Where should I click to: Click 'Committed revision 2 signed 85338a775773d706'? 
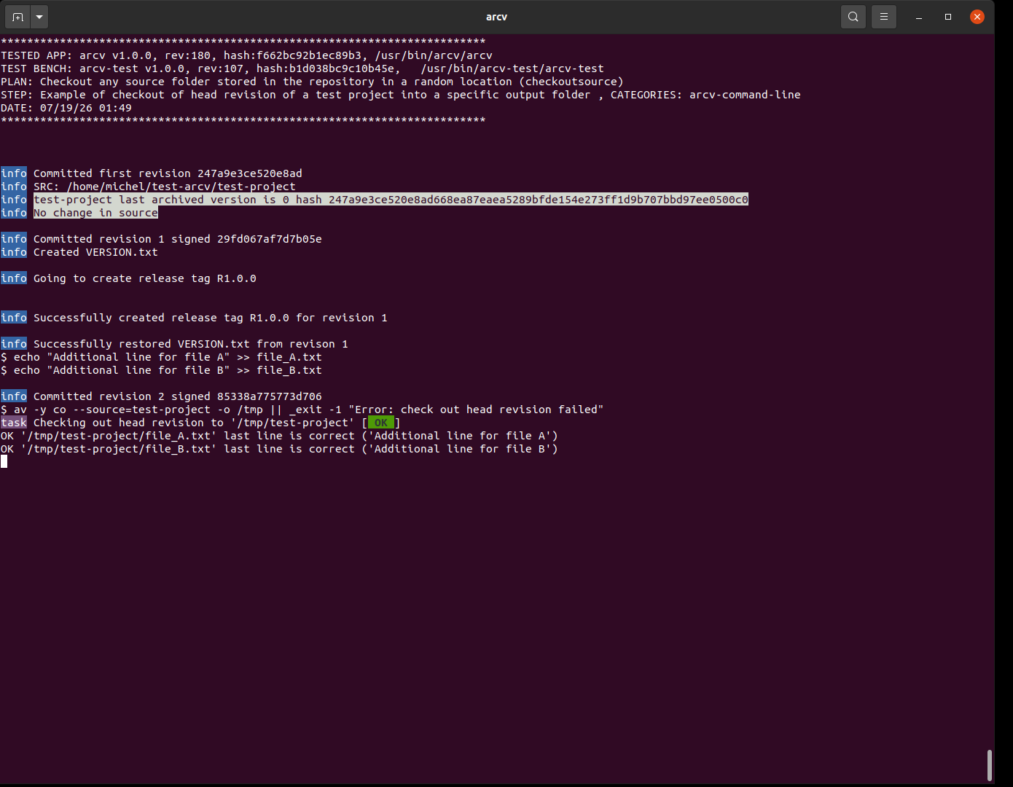177,396
